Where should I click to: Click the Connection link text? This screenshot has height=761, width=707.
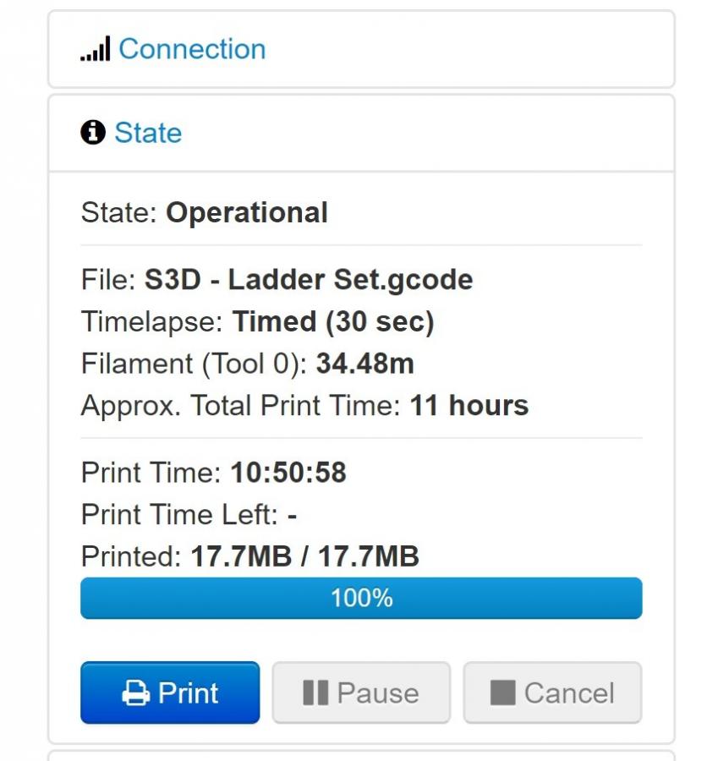point(192,49)
